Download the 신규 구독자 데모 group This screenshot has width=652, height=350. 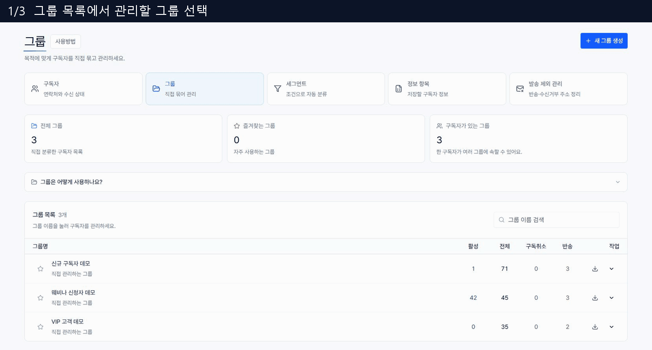click(595, 269)
